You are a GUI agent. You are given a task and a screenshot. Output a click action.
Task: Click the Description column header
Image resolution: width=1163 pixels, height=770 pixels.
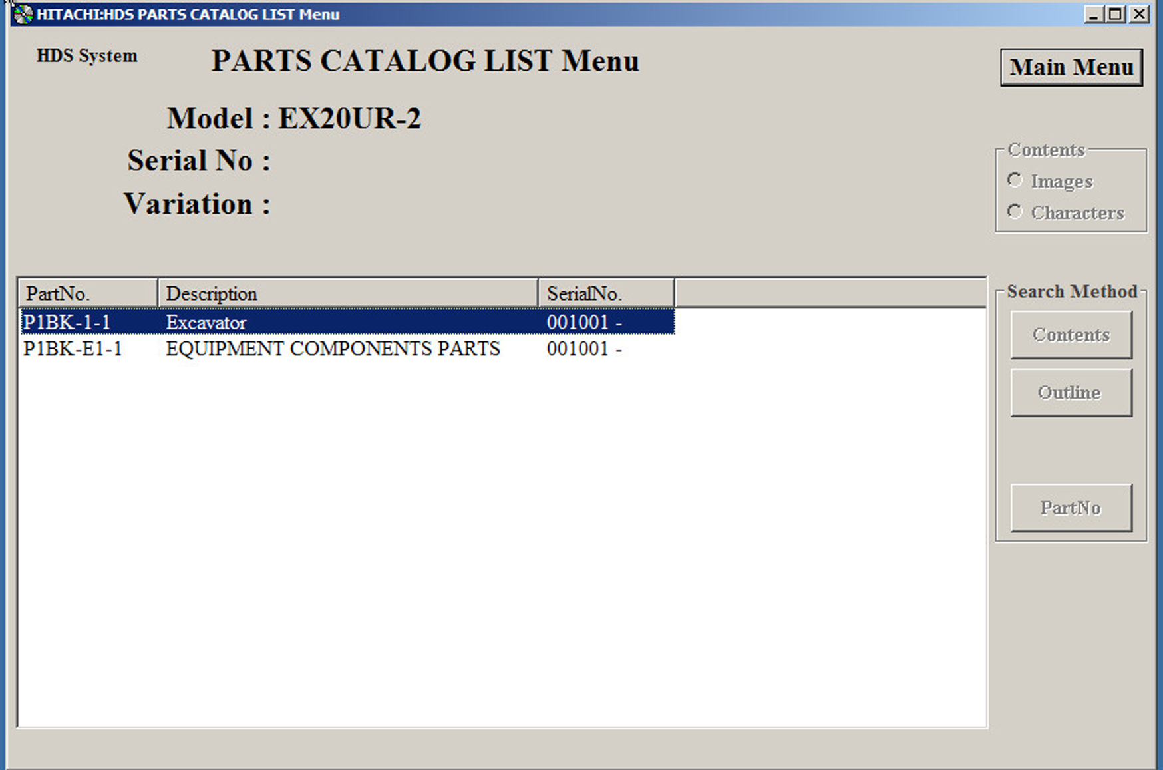(347, 293)
